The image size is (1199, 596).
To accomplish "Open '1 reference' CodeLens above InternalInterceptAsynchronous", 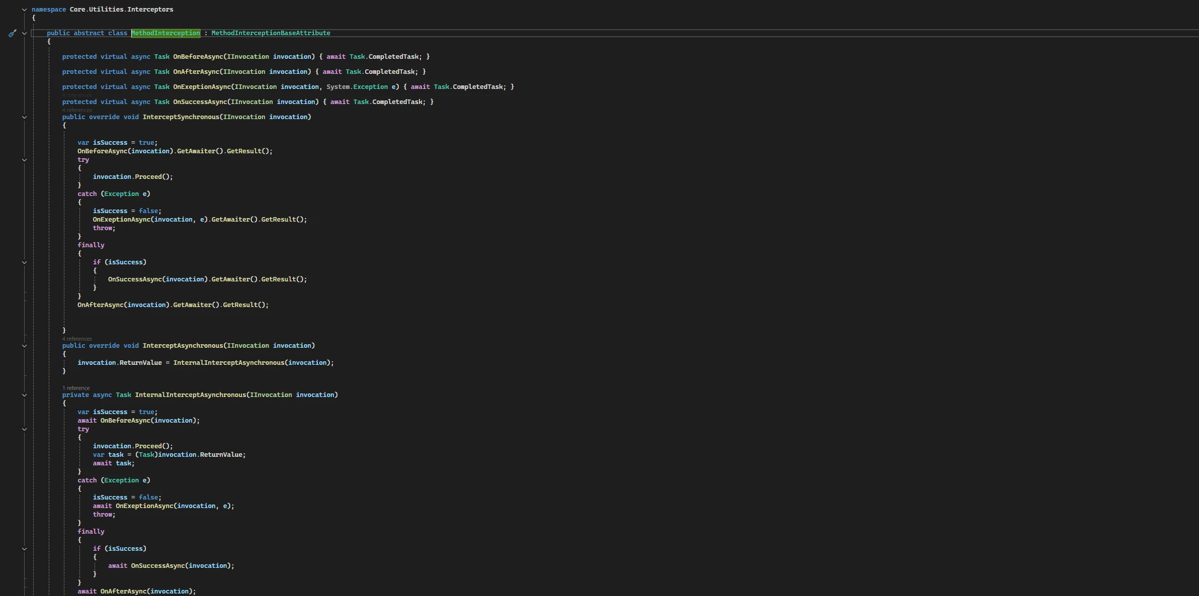I will coord(76,388).
